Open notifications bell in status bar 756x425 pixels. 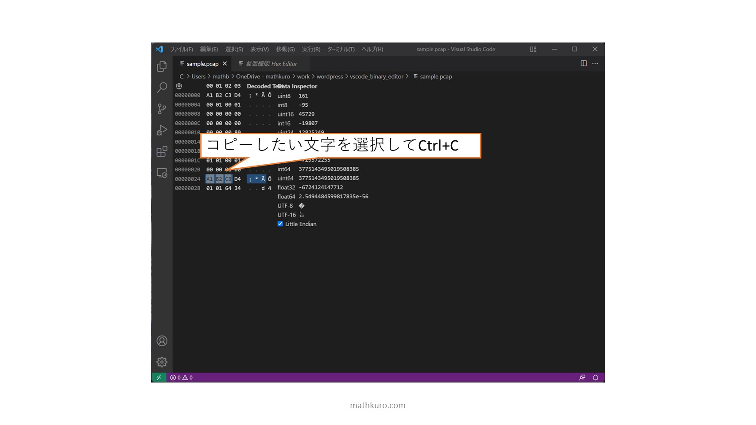coord(596,378)
